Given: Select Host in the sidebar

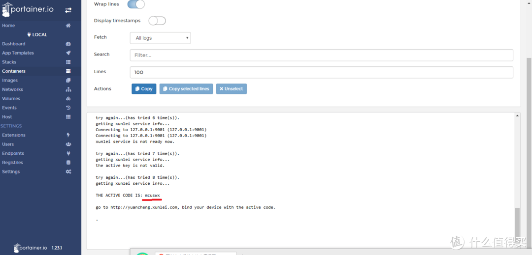Looking at the screenshot, I should (x=7, y=117).
